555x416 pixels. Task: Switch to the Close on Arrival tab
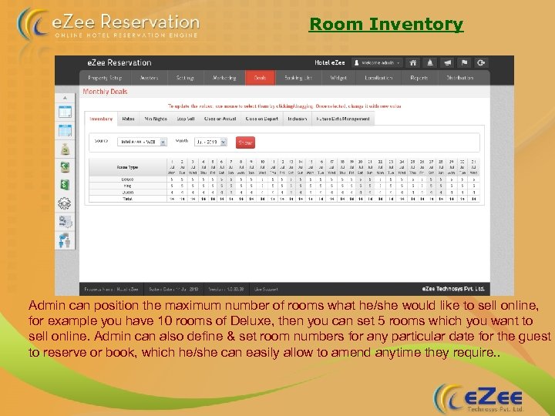(220, 119)
